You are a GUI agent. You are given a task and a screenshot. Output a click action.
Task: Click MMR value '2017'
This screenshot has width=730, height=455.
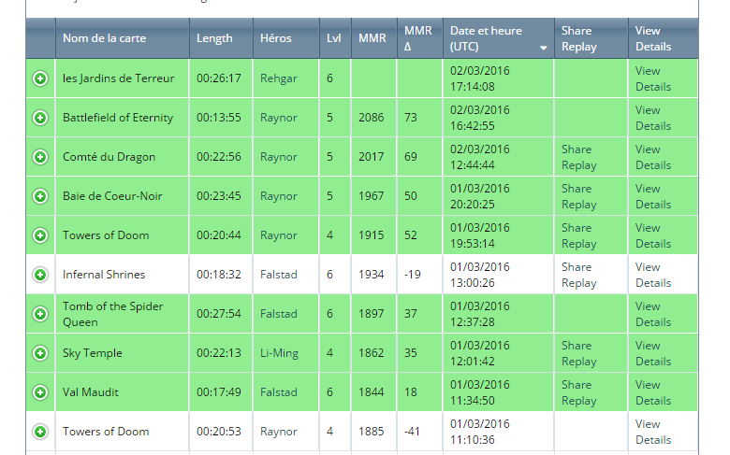pos(371,157)
